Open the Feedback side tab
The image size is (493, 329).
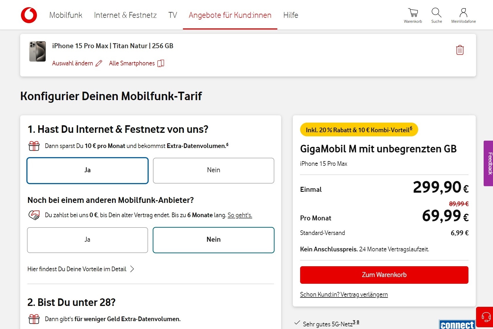[x=488, y=163]
